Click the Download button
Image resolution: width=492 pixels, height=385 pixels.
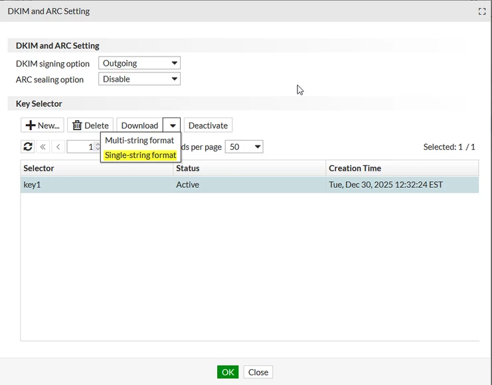(139, 125)
